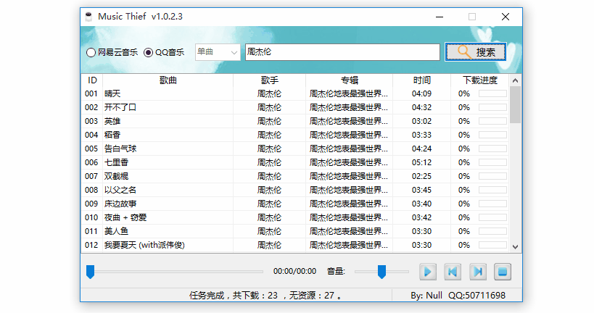Select the song 晴天
The height and width of the screenshot is (313, 594).
112,93
